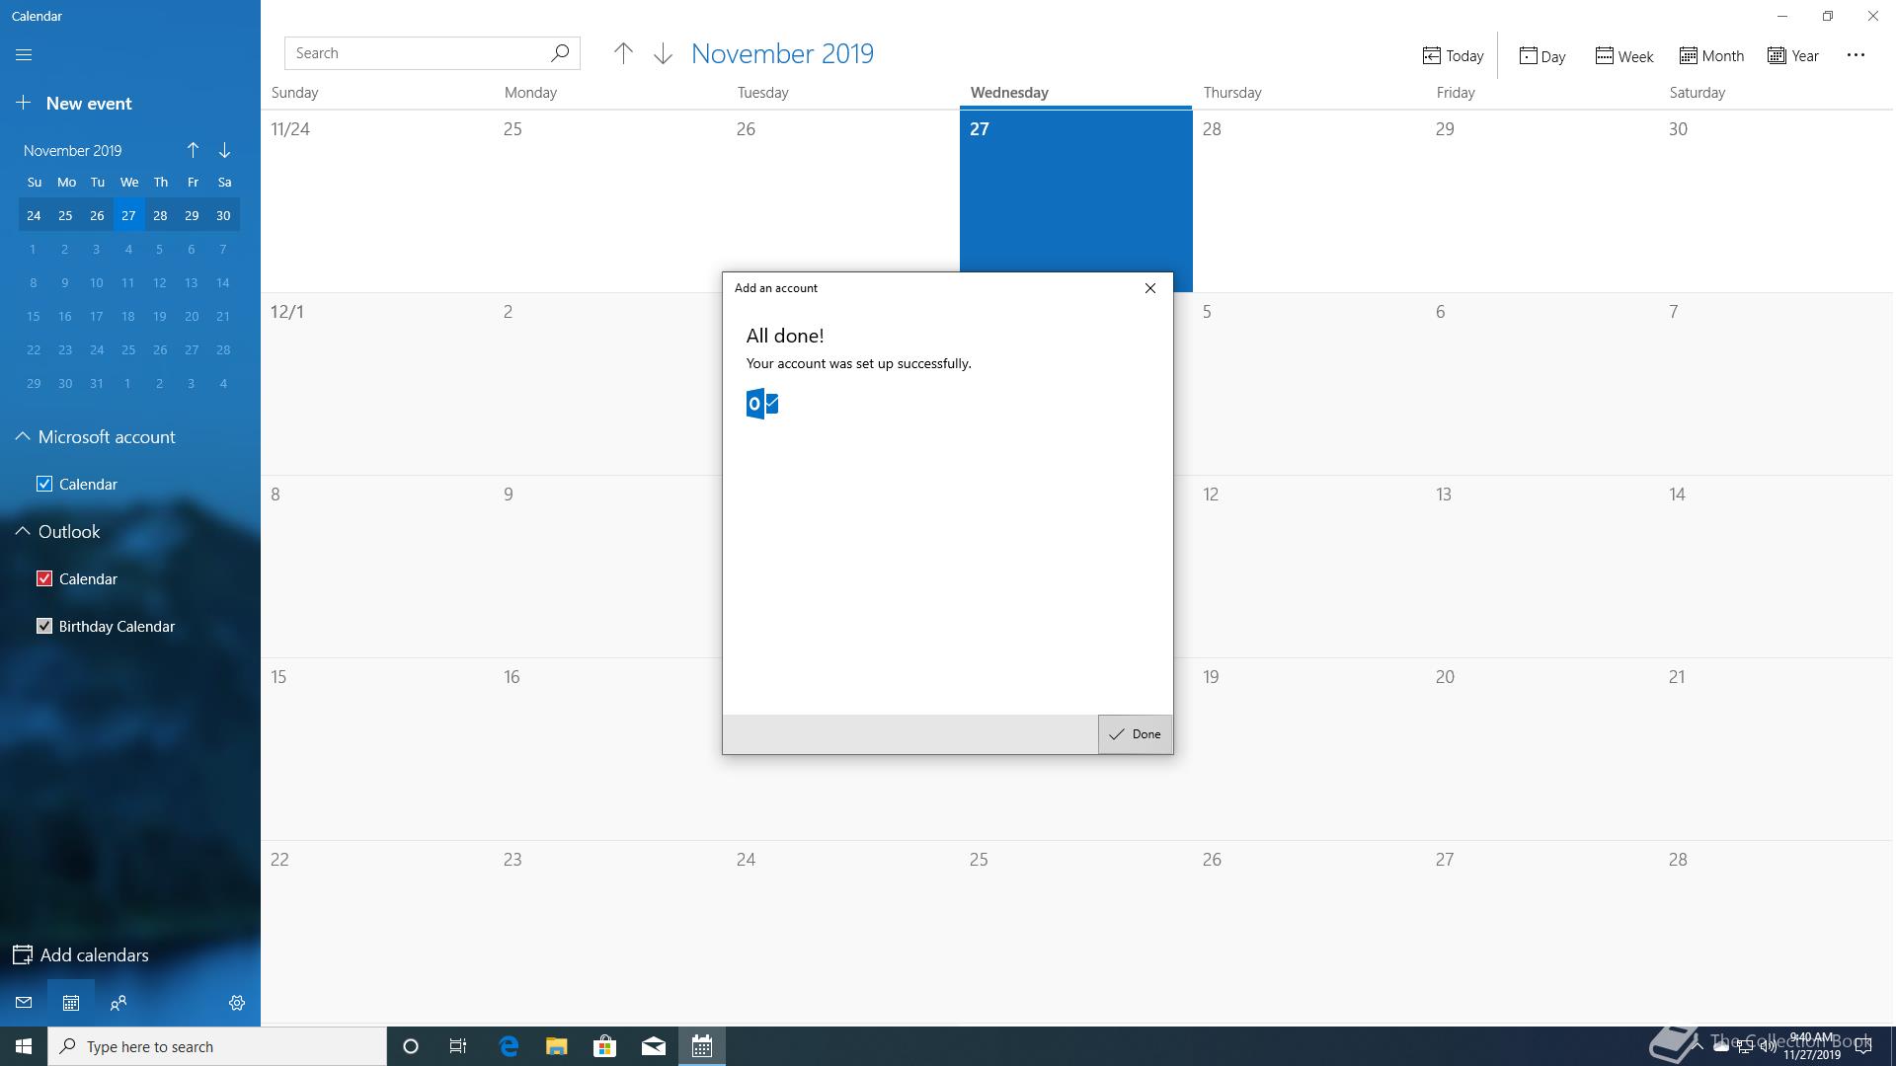Go to next month with down arrow
Viewport: 1896px width, 1066px height.
(x=663, y=54)
